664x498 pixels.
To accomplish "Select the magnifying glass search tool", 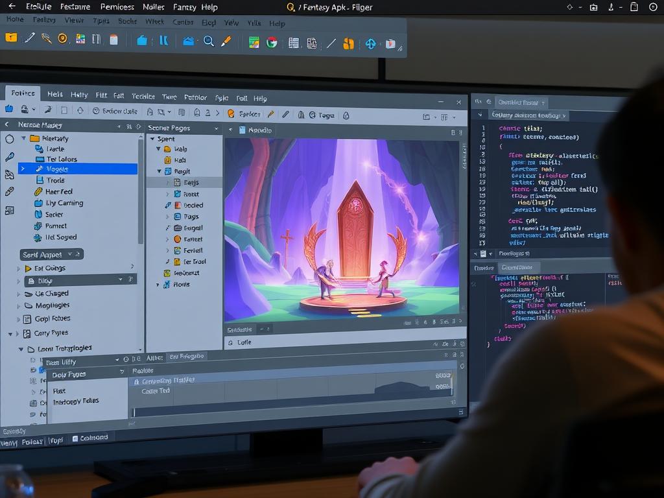I will click(208, 41).
